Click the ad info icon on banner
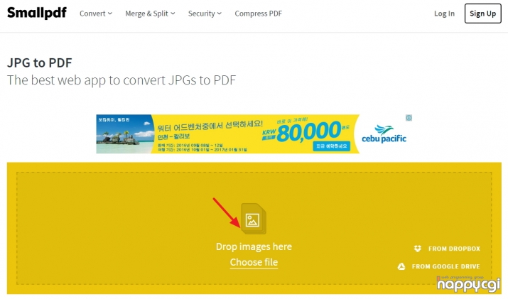 [409, 118]
